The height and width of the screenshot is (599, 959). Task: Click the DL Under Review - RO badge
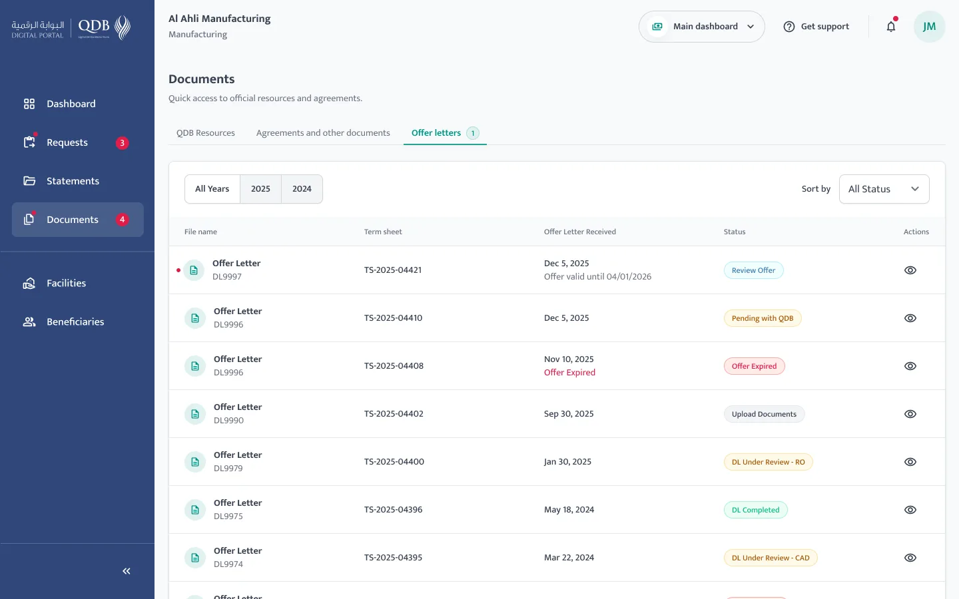click(769, 462)
